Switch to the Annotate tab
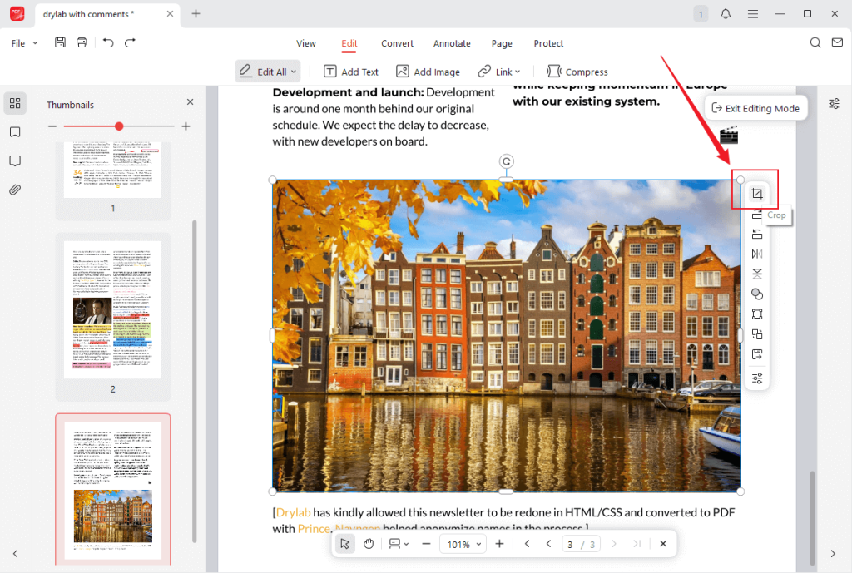Viewport: 852px width, 573px height. (x=452, y=43)
